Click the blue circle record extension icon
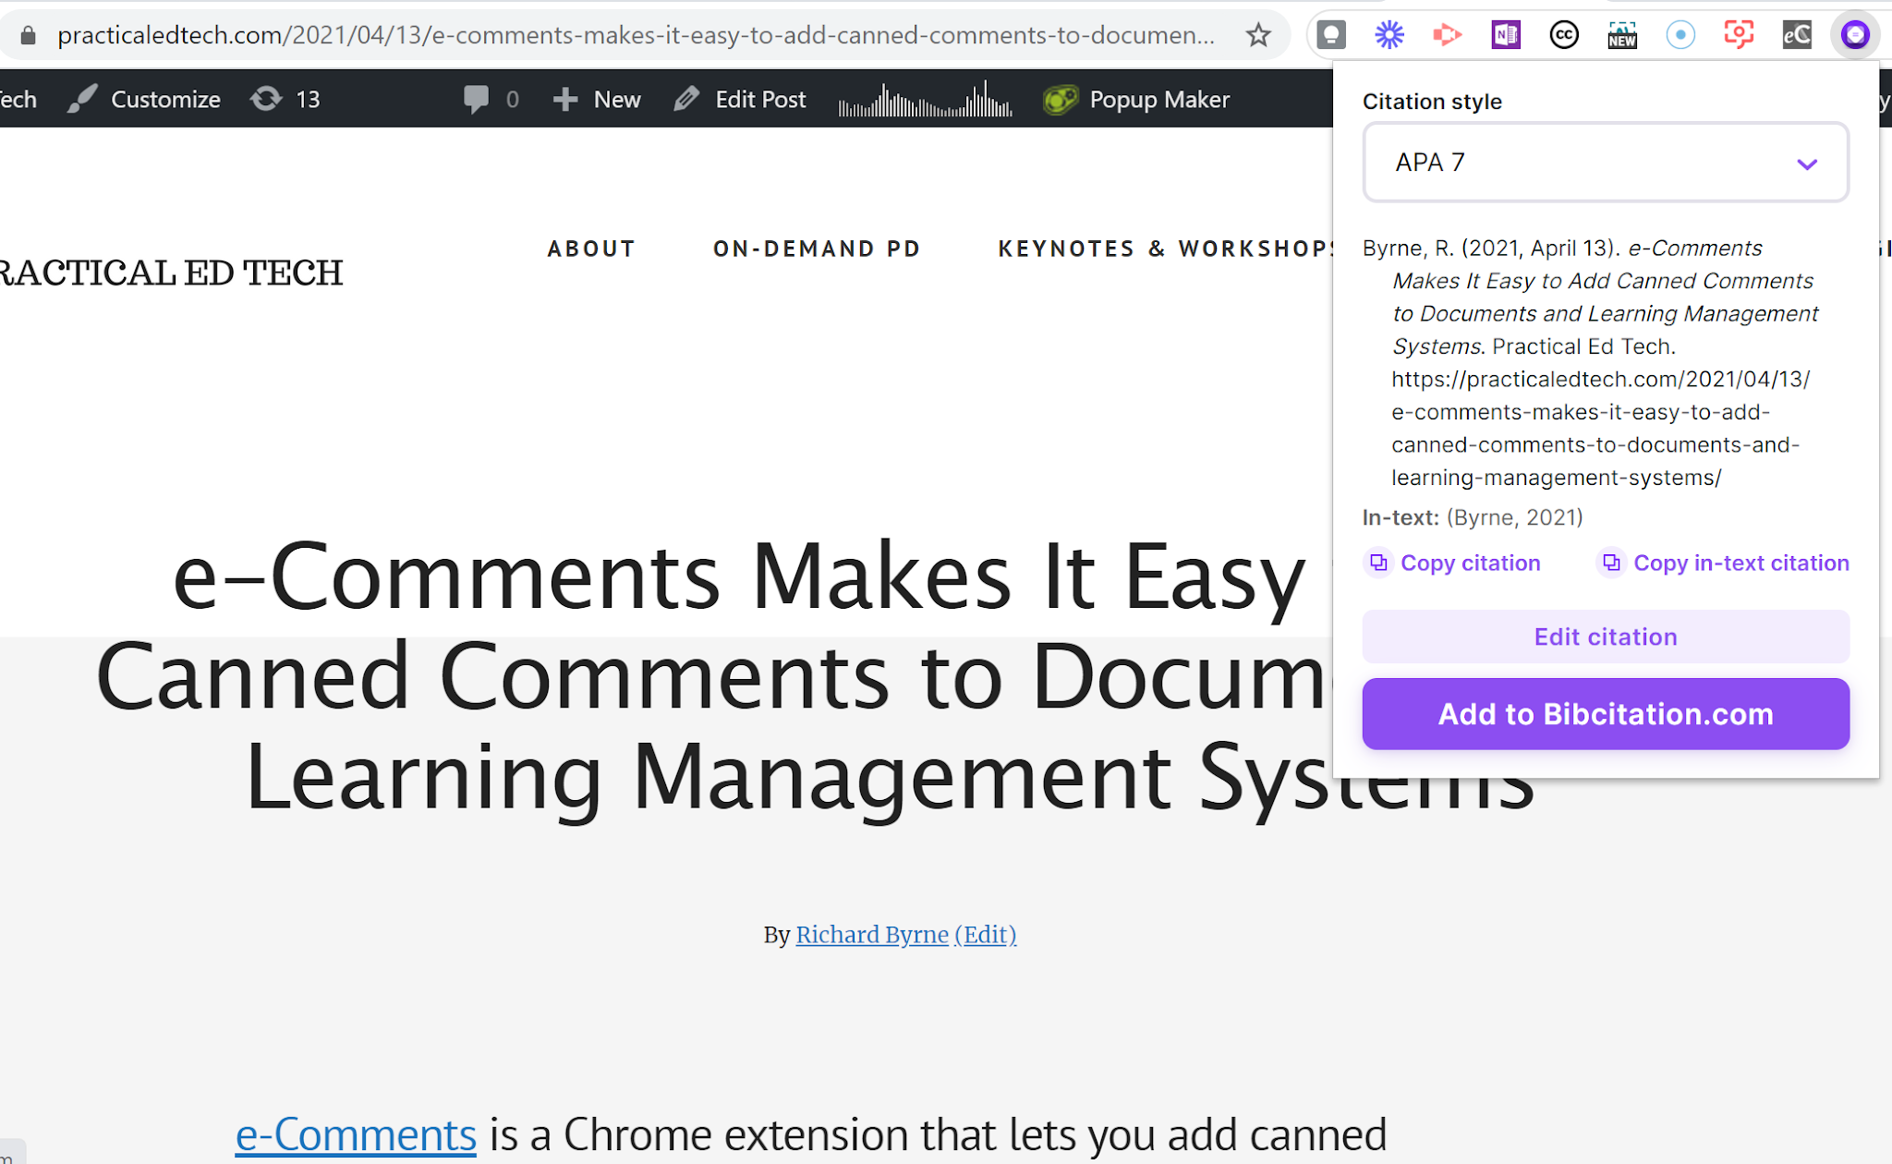 [1680, 35]
